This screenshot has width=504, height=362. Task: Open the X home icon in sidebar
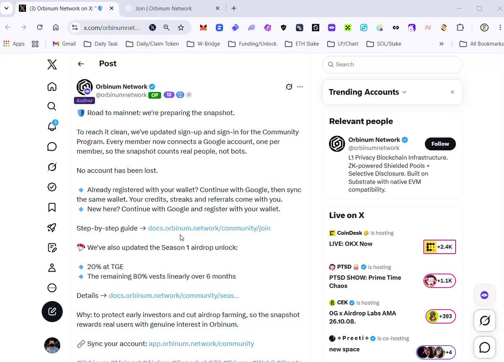(52, 87)
